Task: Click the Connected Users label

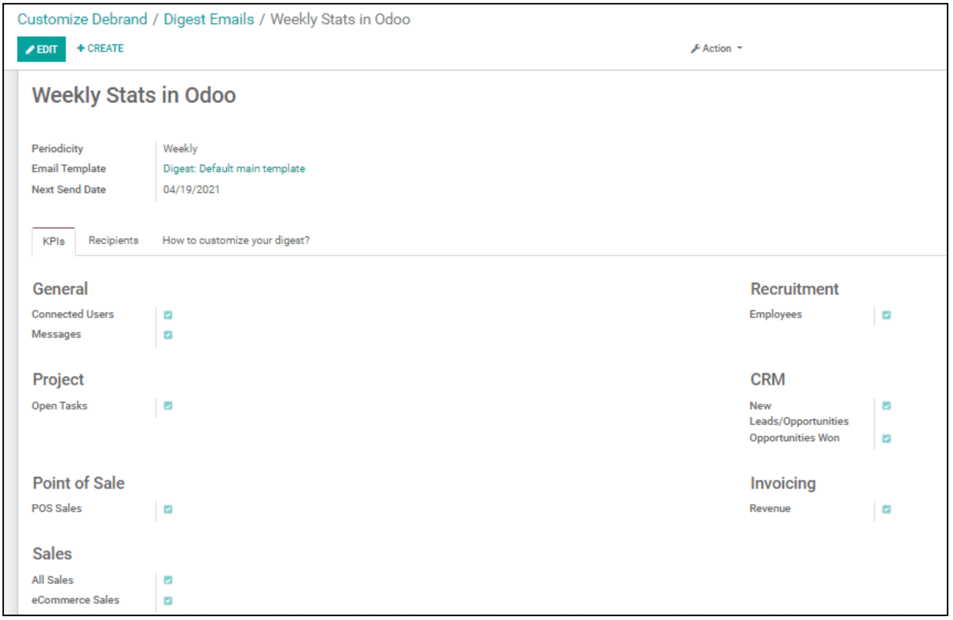Action: click(x=73, y=314)
